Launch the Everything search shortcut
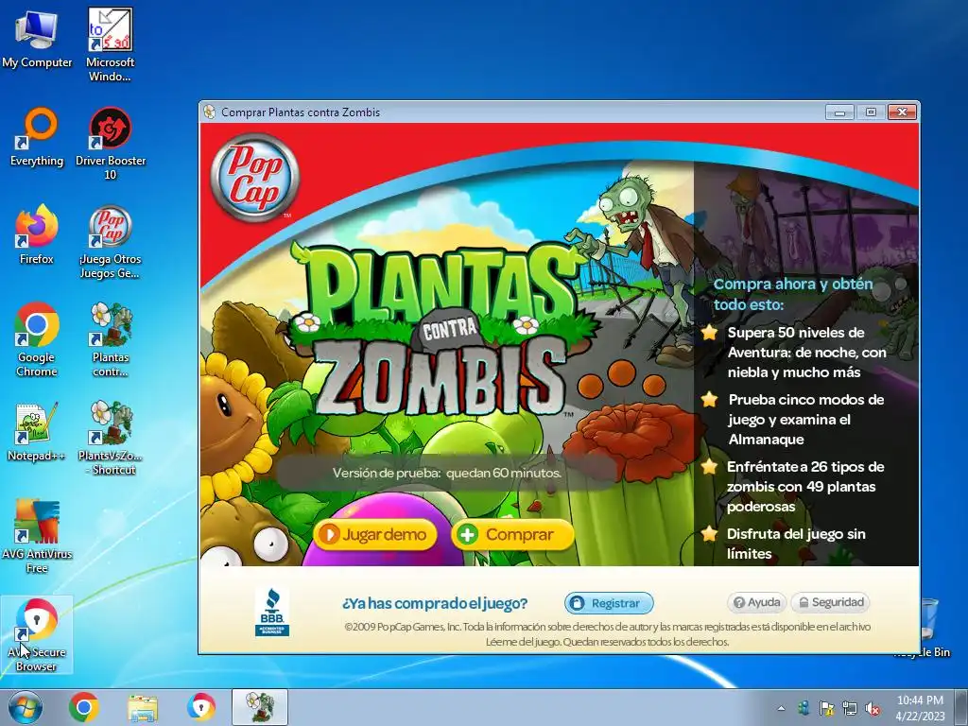This screenshot has width=968, height=726. pyautogui.click(x=37, y=137)
